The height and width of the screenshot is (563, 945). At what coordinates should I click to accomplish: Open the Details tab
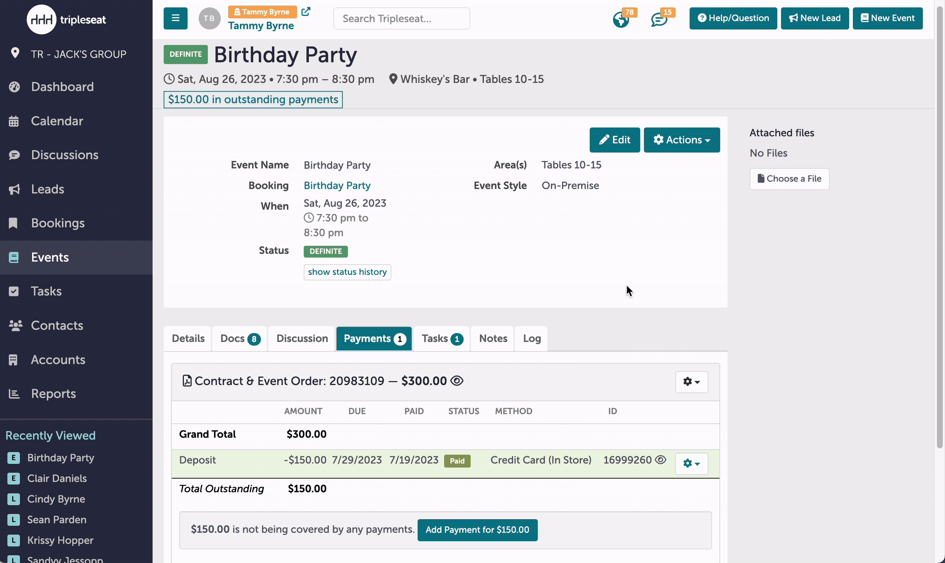(188, 338)
